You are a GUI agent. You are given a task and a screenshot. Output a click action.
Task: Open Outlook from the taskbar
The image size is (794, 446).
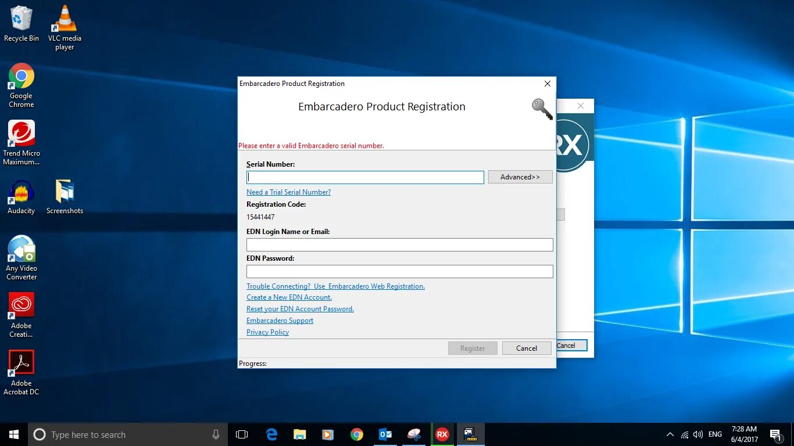point(385,434)
